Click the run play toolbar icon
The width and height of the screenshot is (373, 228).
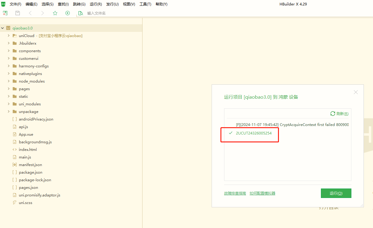(68, 13)
